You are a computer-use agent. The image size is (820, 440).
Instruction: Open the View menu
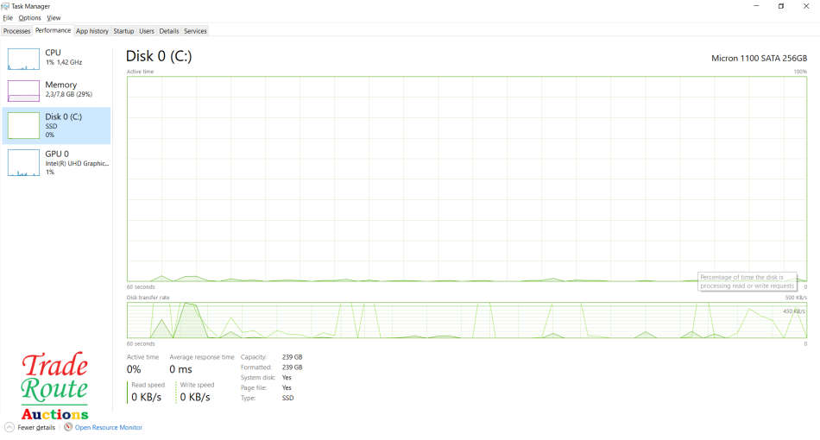54,17
